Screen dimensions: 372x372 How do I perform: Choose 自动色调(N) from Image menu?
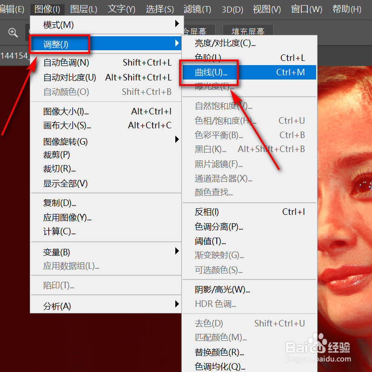point(106,63)
